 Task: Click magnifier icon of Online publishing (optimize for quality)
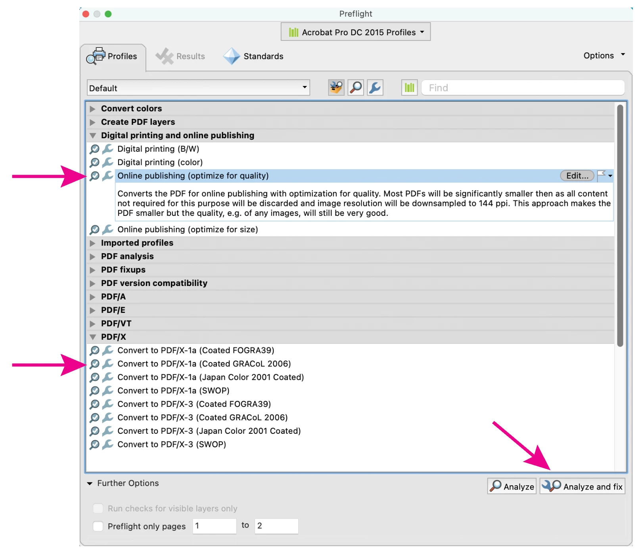click(x=94, y=176)
